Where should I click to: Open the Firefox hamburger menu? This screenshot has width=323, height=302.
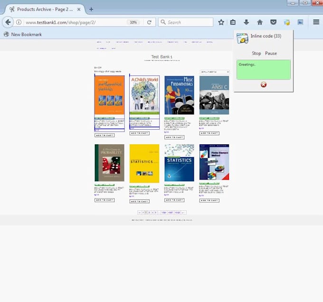point(316,22)
